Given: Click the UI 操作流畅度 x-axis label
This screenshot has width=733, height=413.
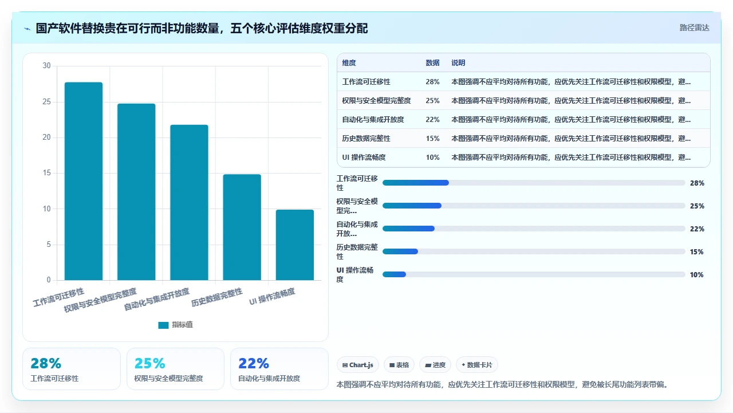Looking at the screenshot, I should 273,296.
